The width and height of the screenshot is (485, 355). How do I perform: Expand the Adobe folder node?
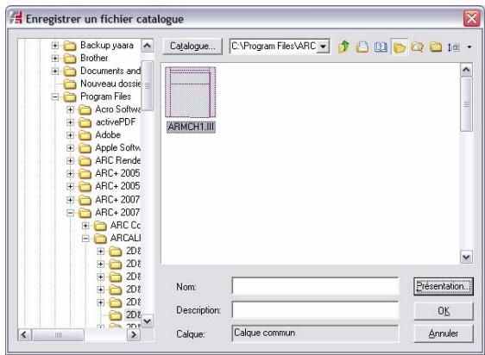[x=70, y=135]
